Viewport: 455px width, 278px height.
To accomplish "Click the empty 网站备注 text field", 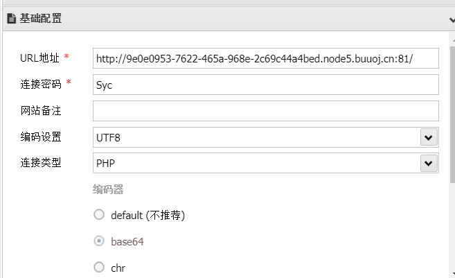I will 265,111.
